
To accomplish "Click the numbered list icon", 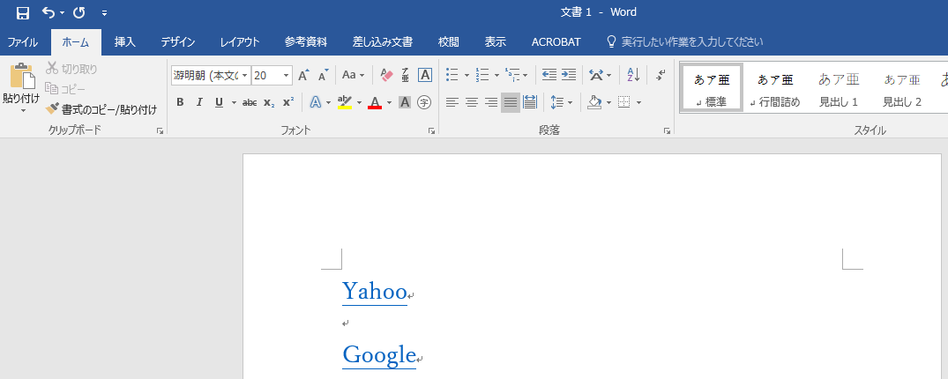I will pos(481,75).
